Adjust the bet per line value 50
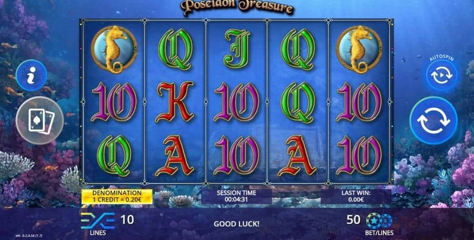474x240 pixels. (x=353, y=219)
